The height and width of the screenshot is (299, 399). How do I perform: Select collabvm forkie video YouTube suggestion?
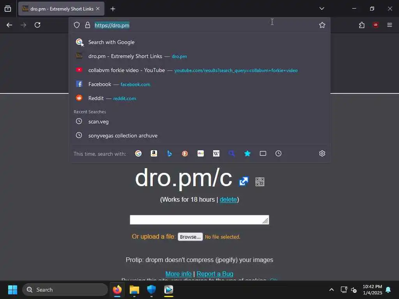pyautogui.click(x=199, y=70)
